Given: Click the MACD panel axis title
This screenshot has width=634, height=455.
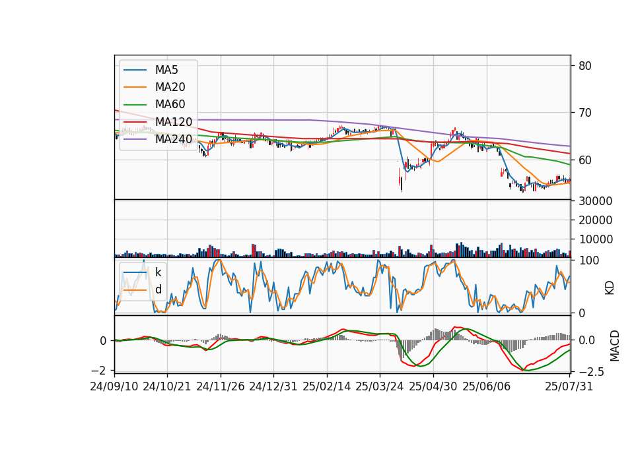Looking at the screenshot, I should click(x=615, y=346).
